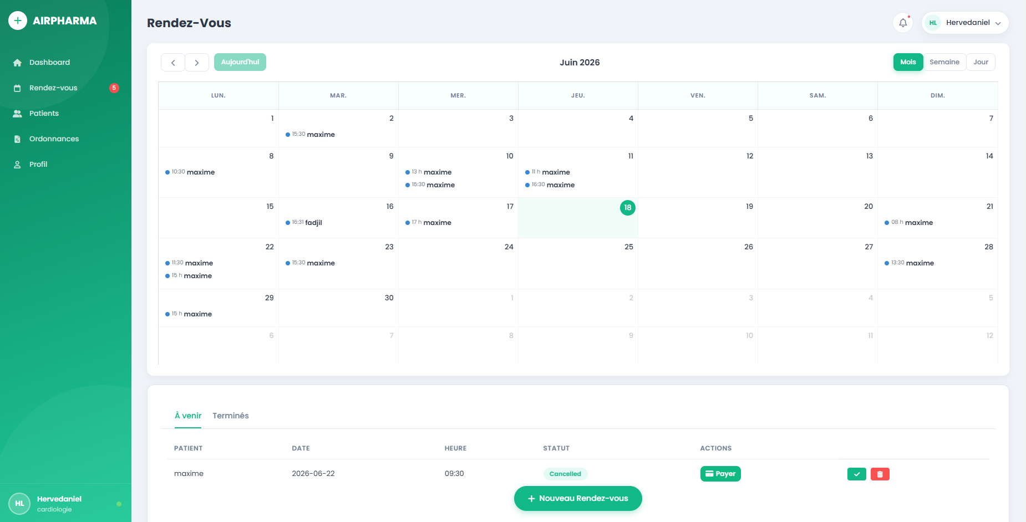Open Patients from the sidebar
Screen dimensions: 1026x522
pyautogui.click(x=44, y=114)
